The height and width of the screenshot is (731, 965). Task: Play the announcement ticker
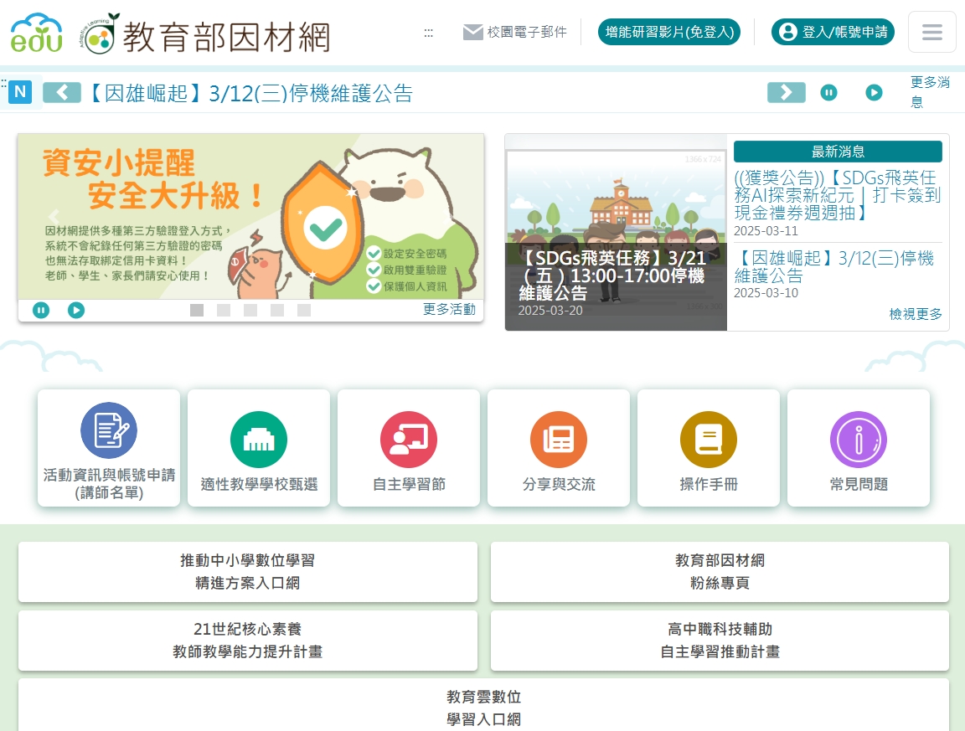click(x=874, y=93)
